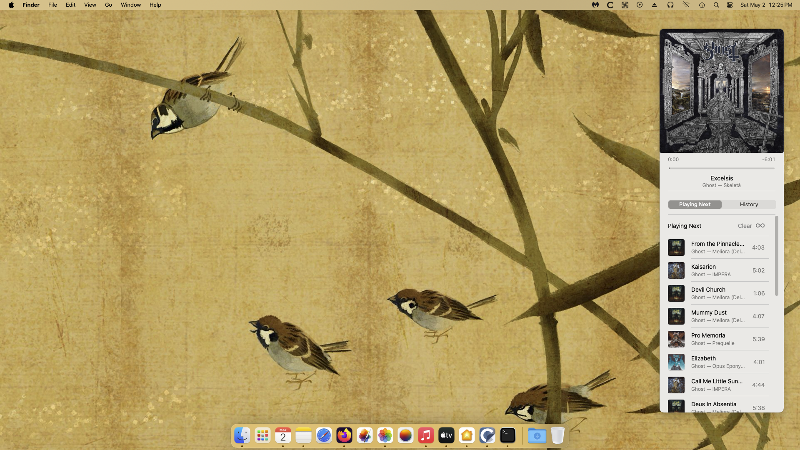Select Call Me Little Sun... in queue
The height and width of the screenshot is (450, 800).
click(718, 385)
